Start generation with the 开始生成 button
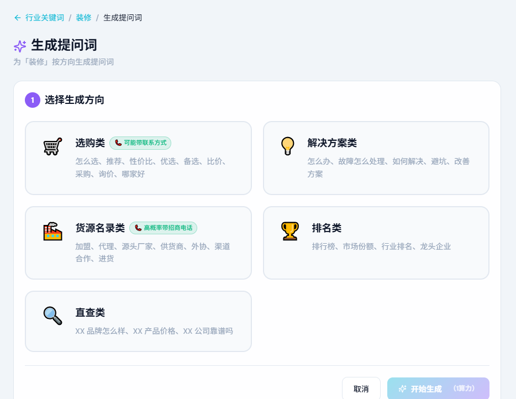Screen dimensions: 516x399 pos(438,389)
